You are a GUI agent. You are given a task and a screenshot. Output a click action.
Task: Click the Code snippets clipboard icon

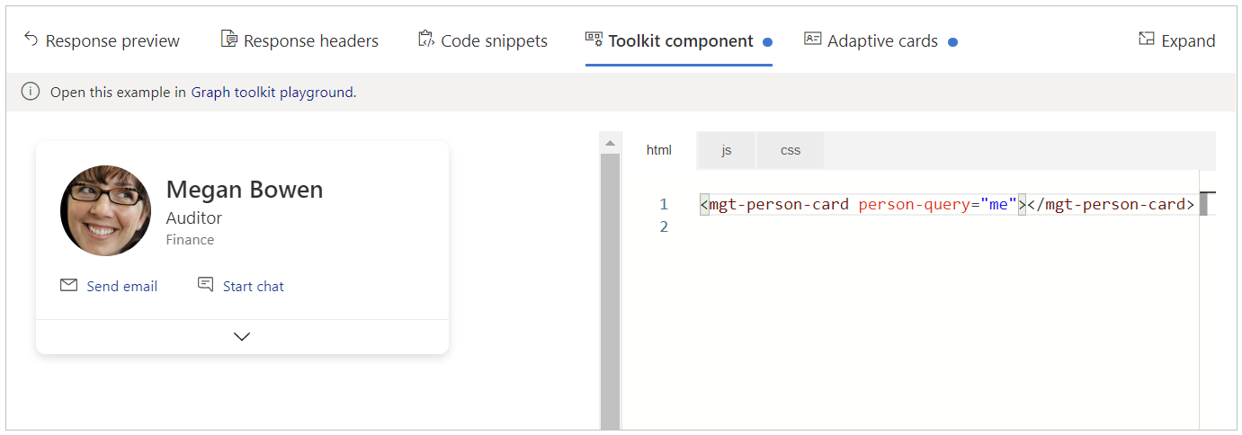click(x=426, y=40)
